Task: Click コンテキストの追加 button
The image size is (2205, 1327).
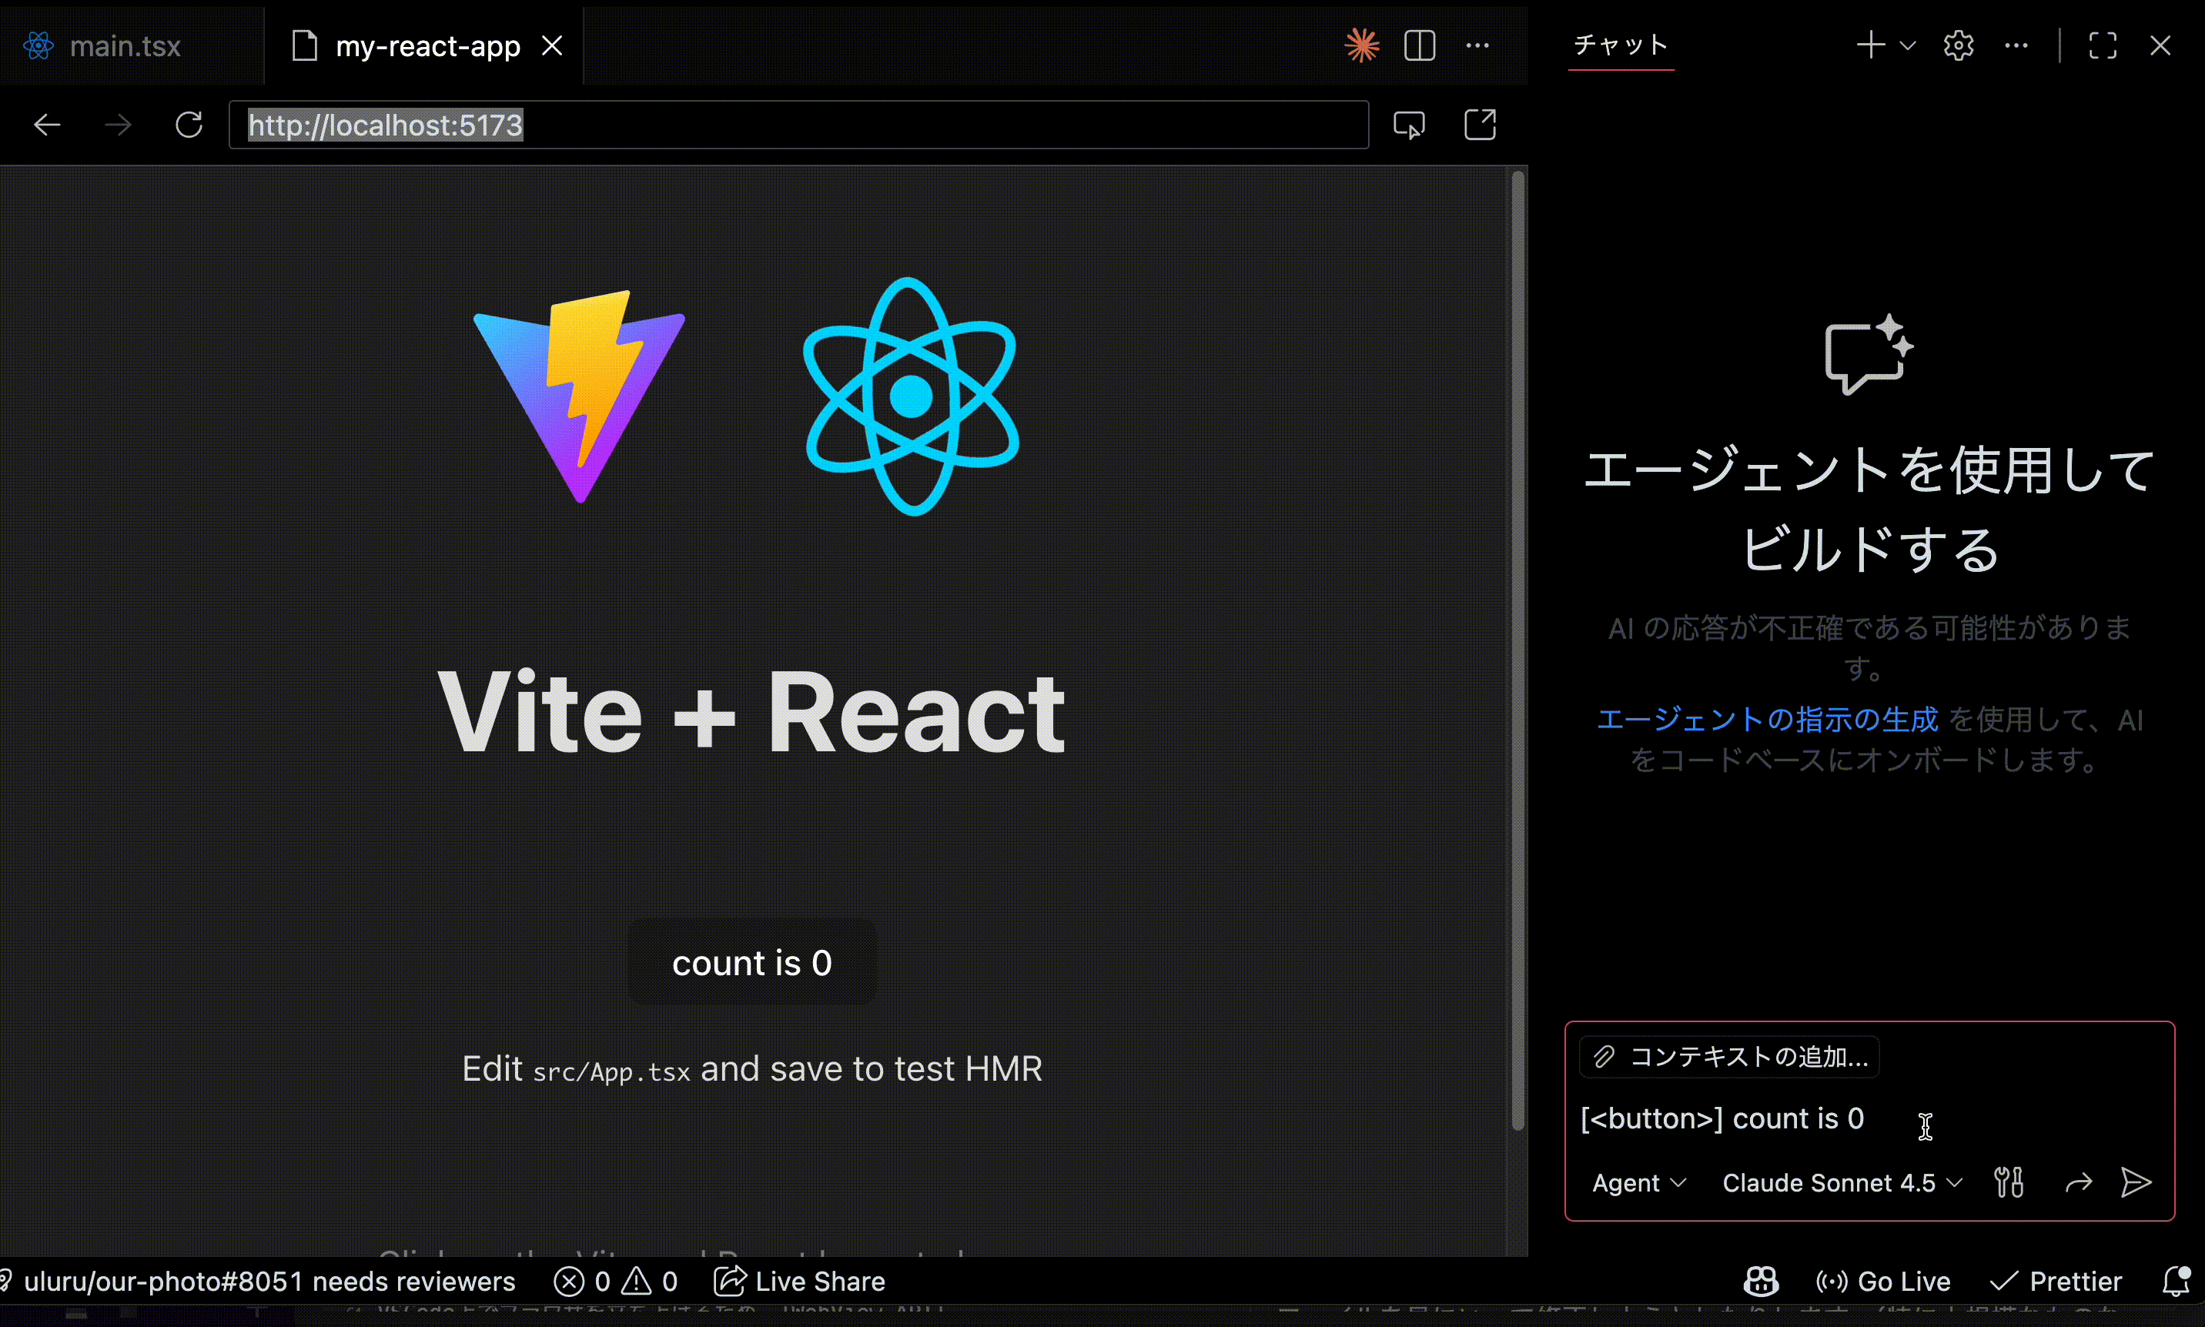Action: click(1730, 1057)
